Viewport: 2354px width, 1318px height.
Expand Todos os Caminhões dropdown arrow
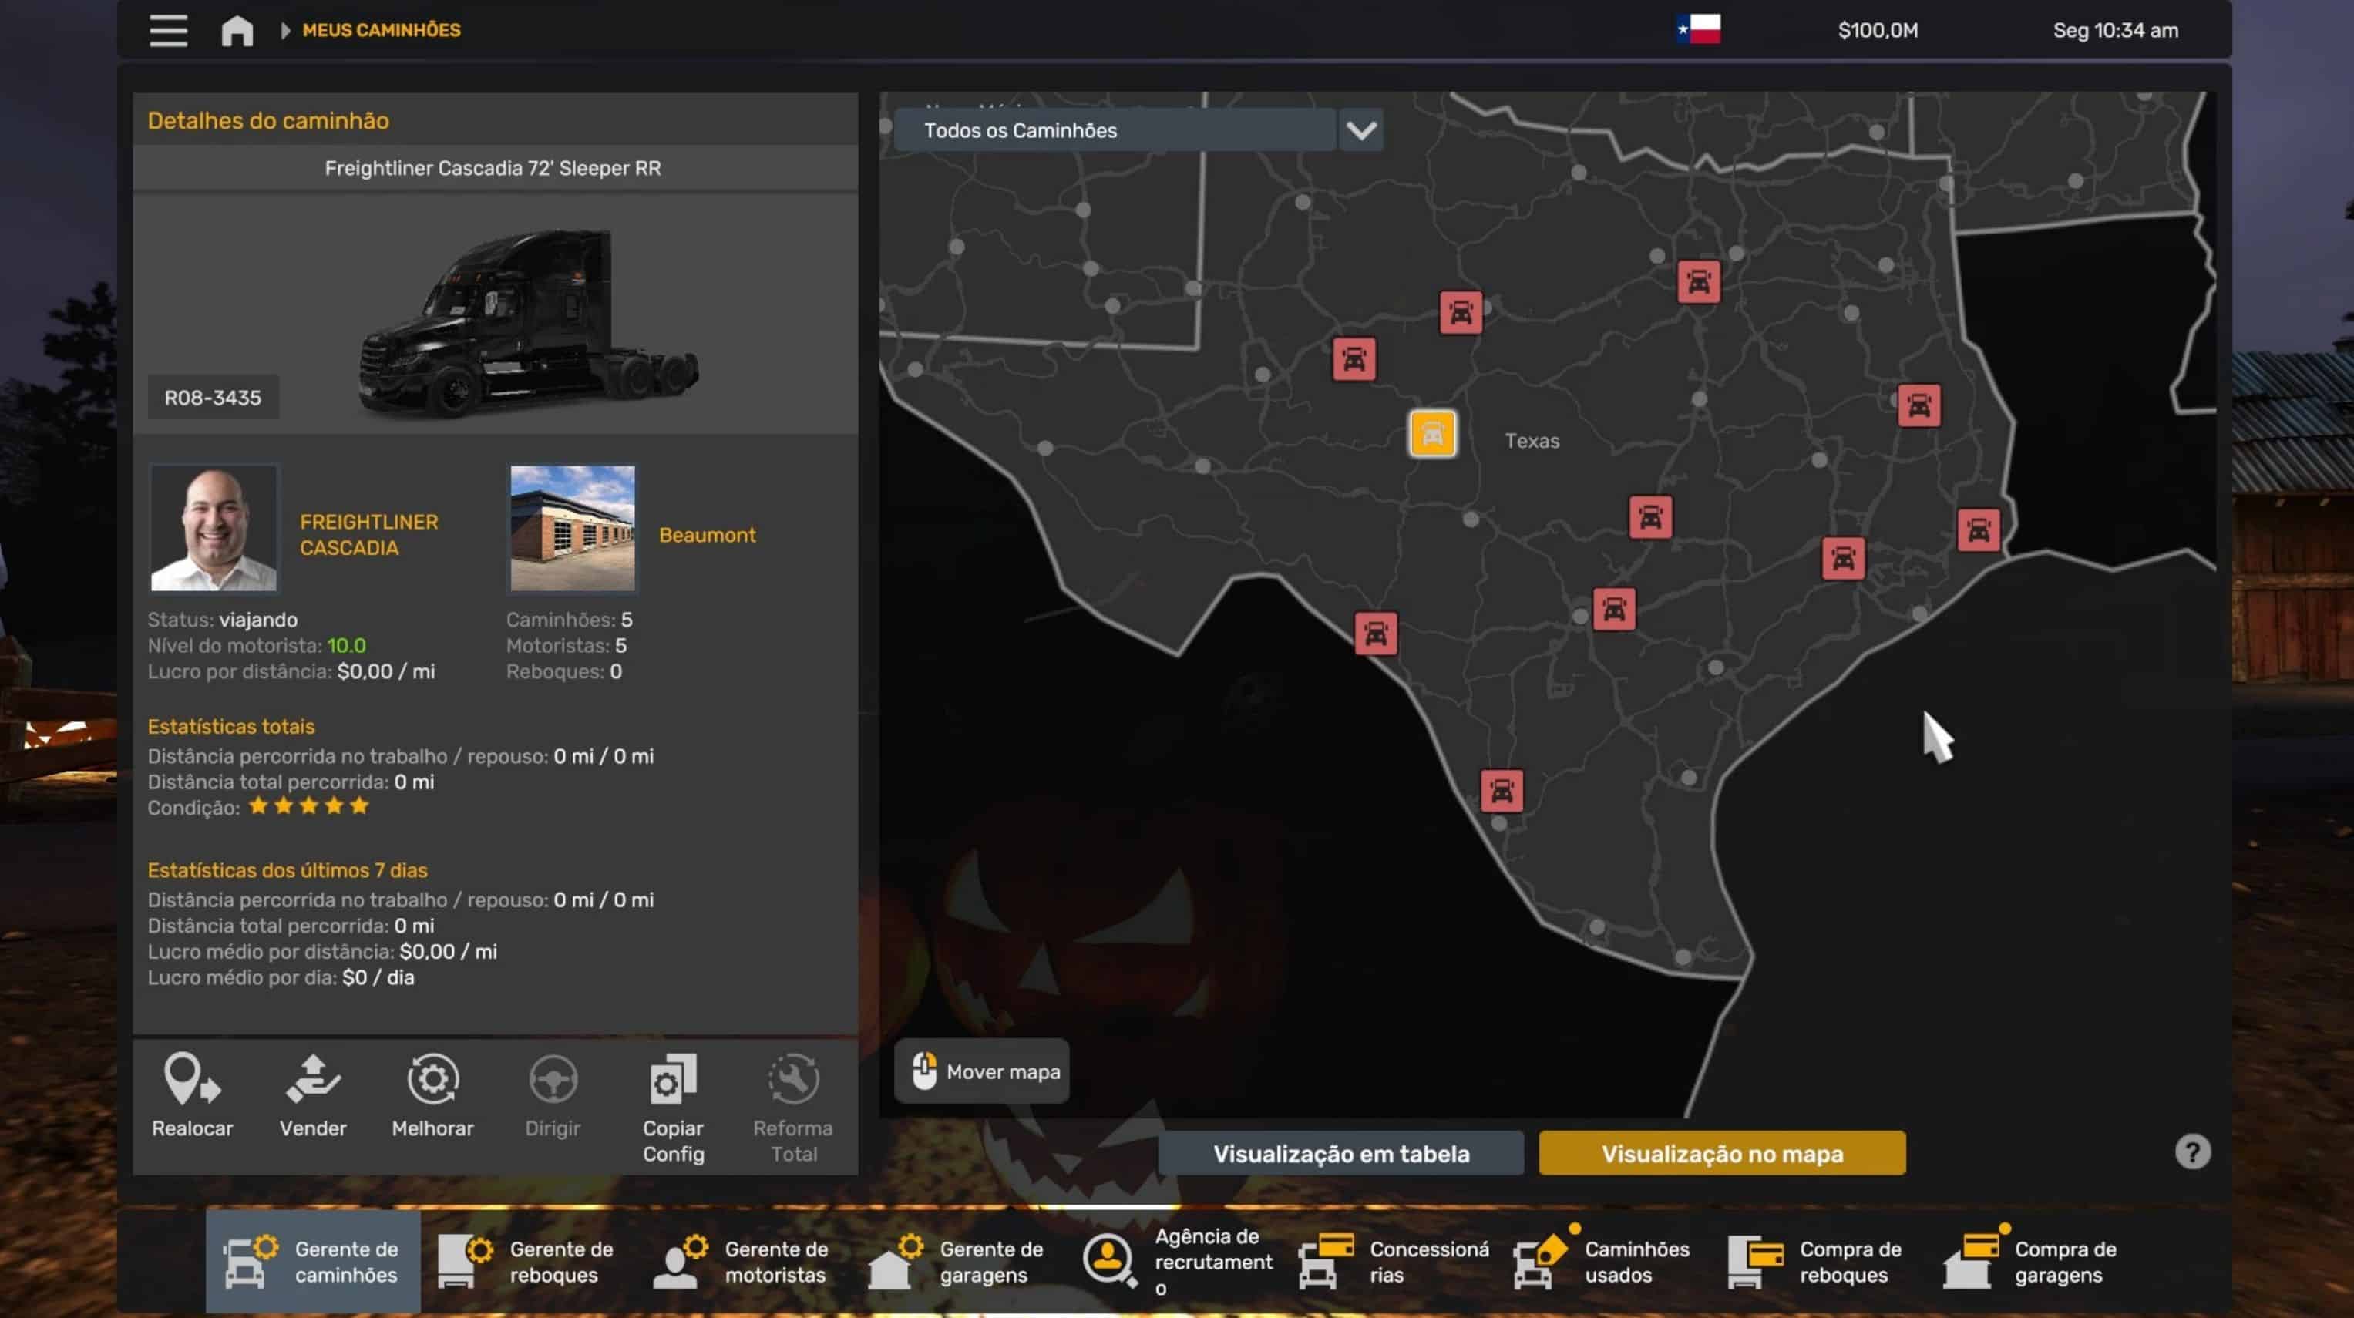coord(1360,131)
